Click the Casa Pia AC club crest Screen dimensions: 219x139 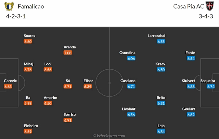click(209, 6)
